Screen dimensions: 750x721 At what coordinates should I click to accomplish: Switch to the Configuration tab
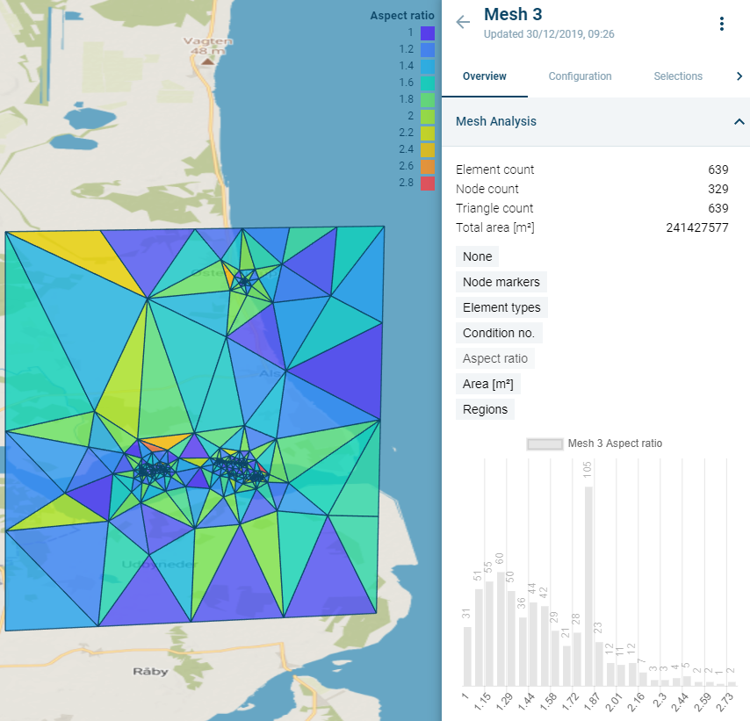pyautogui.click(x=580, y=76)
